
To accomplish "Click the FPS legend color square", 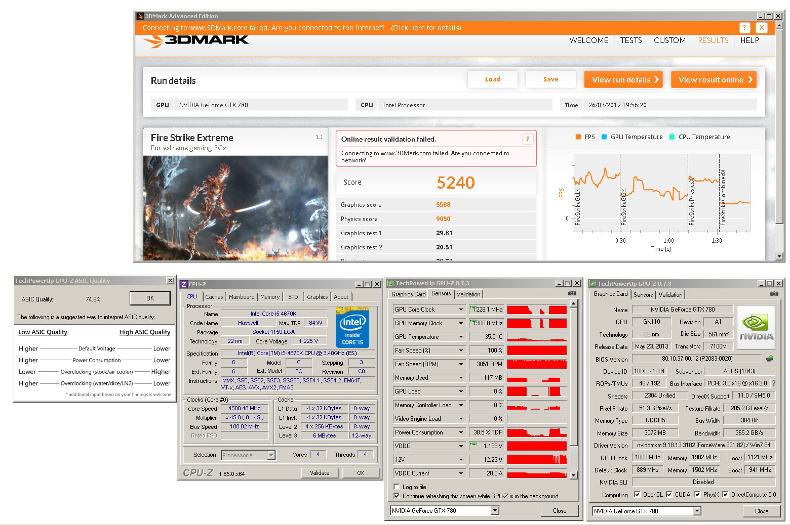I will [578, 137].
